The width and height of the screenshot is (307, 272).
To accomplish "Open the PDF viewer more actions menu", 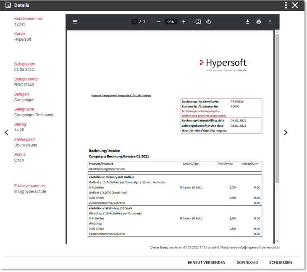I will tap(270, 22).
